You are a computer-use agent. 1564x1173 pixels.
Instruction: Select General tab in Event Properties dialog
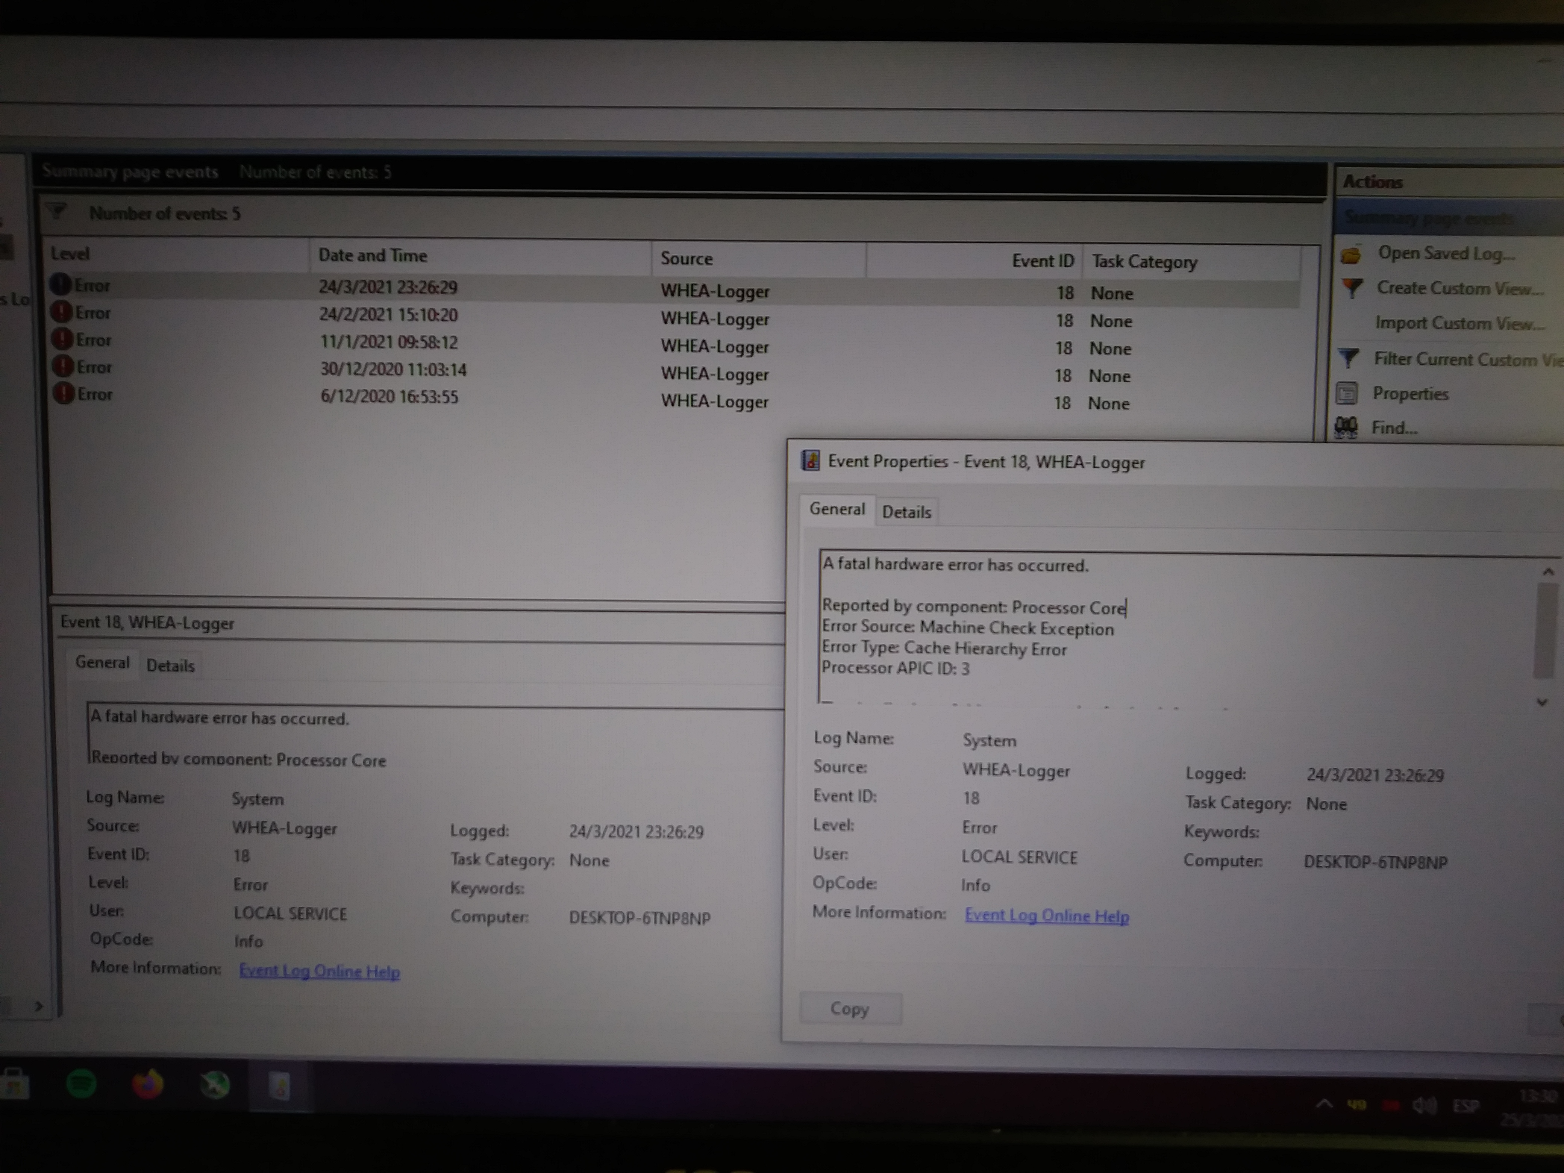(837, 509)
